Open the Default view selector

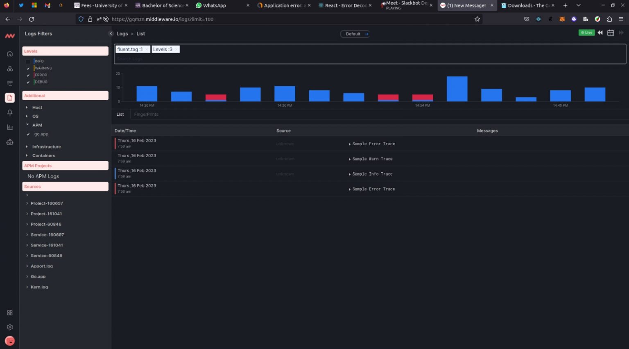(x=355, y=34)
